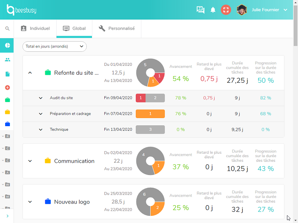Open the Julie Fournier user menu arrow
Image resolution: width=298 pixels, height=223 pixels.
pyautogui.click(x=285, y=10)
